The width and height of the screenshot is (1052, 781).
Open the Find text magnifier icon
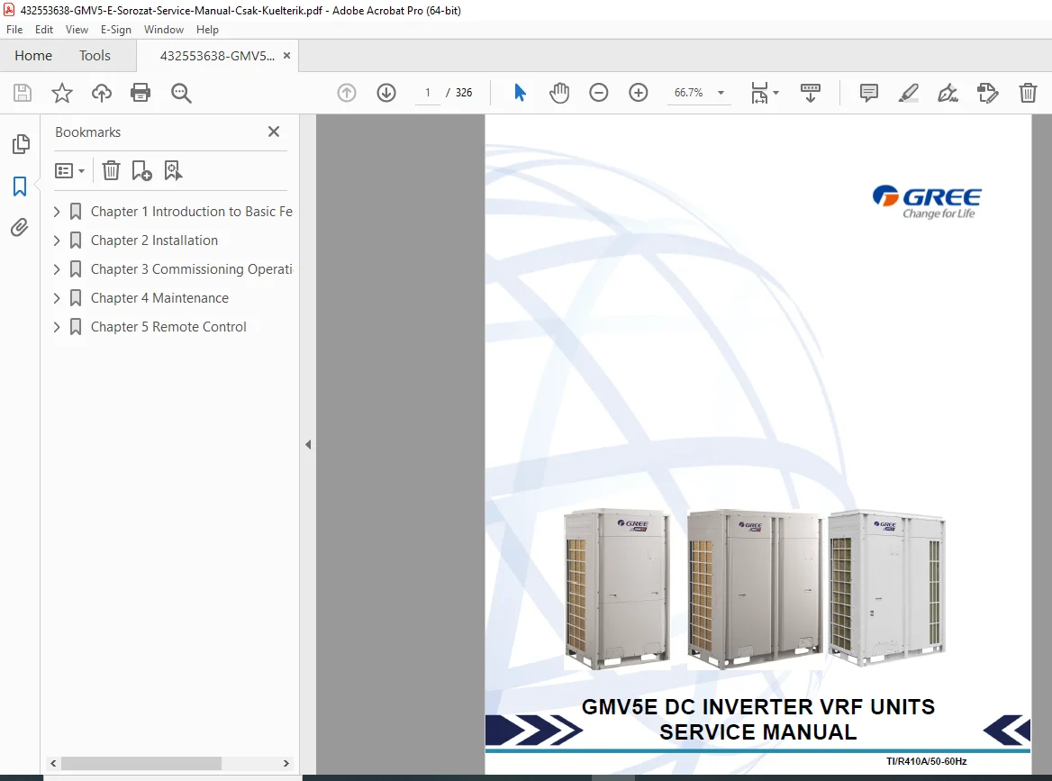point(181,93)
